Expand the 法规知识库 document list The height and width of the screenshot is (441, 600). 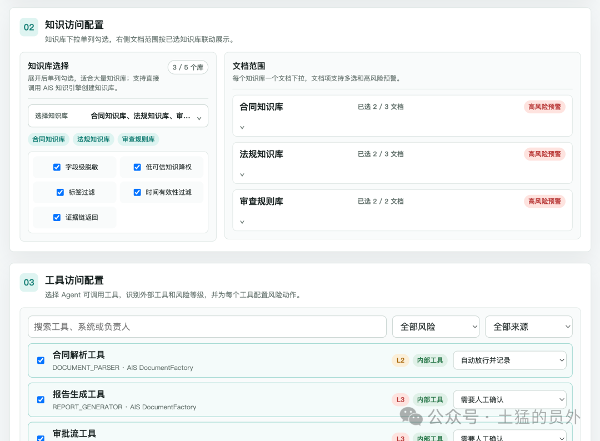[x=242, y=175]
